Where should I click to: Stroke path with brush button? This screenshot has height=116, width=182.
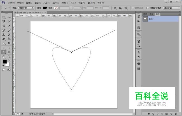pyautogui.click(x=153, y=114)
